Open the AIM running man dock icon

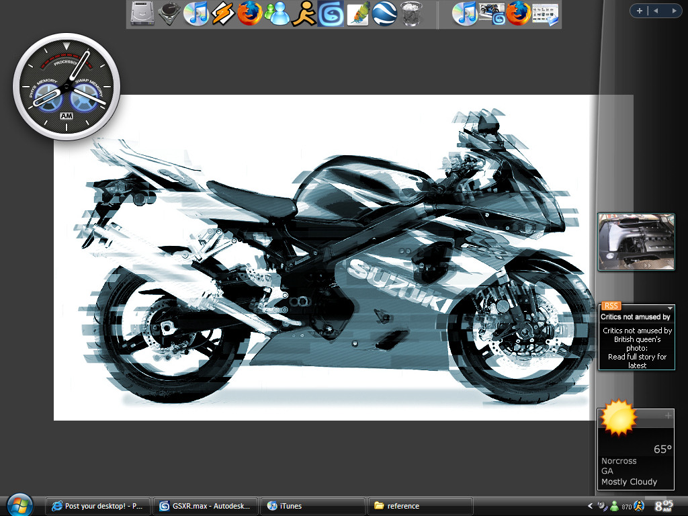tap(304, 13)
